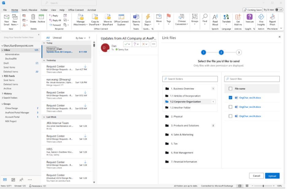This screenshot has height=189, width=287.
Task: Toggle the Try it now switch
Action: tap(279, 10)
